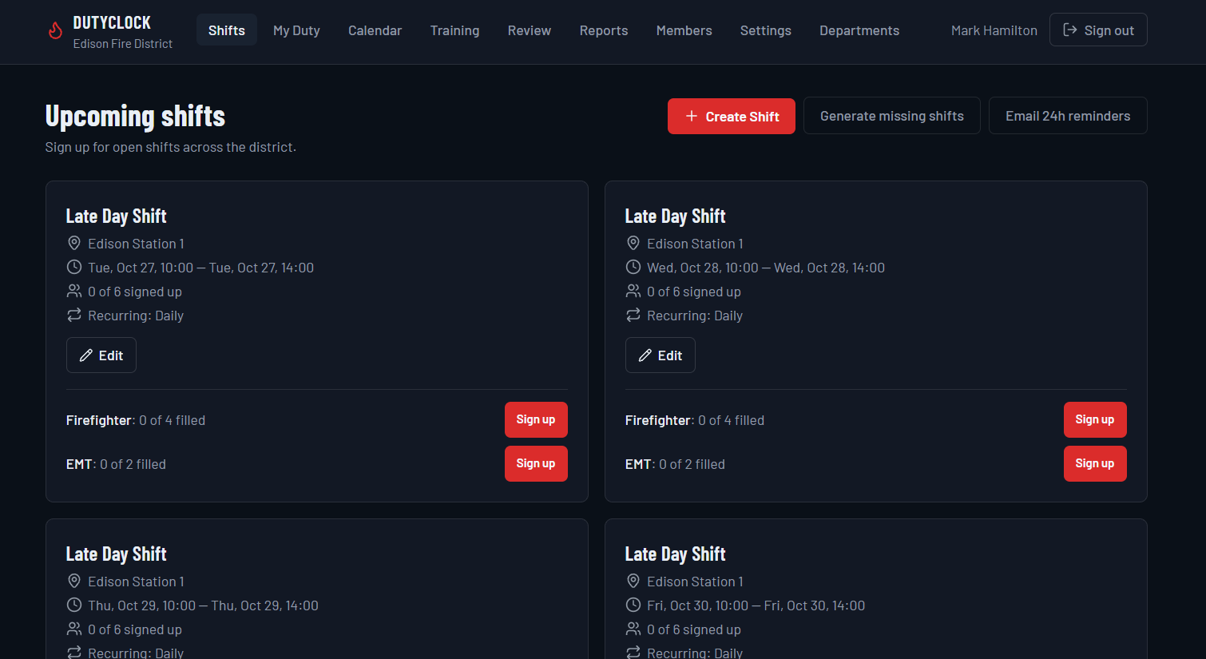Click the "Thu, Oct 29, 10:00 — Thu, Oct 29, 14:00" text
This screenshot has height=659, width=1206.
(x=203, y=605)
